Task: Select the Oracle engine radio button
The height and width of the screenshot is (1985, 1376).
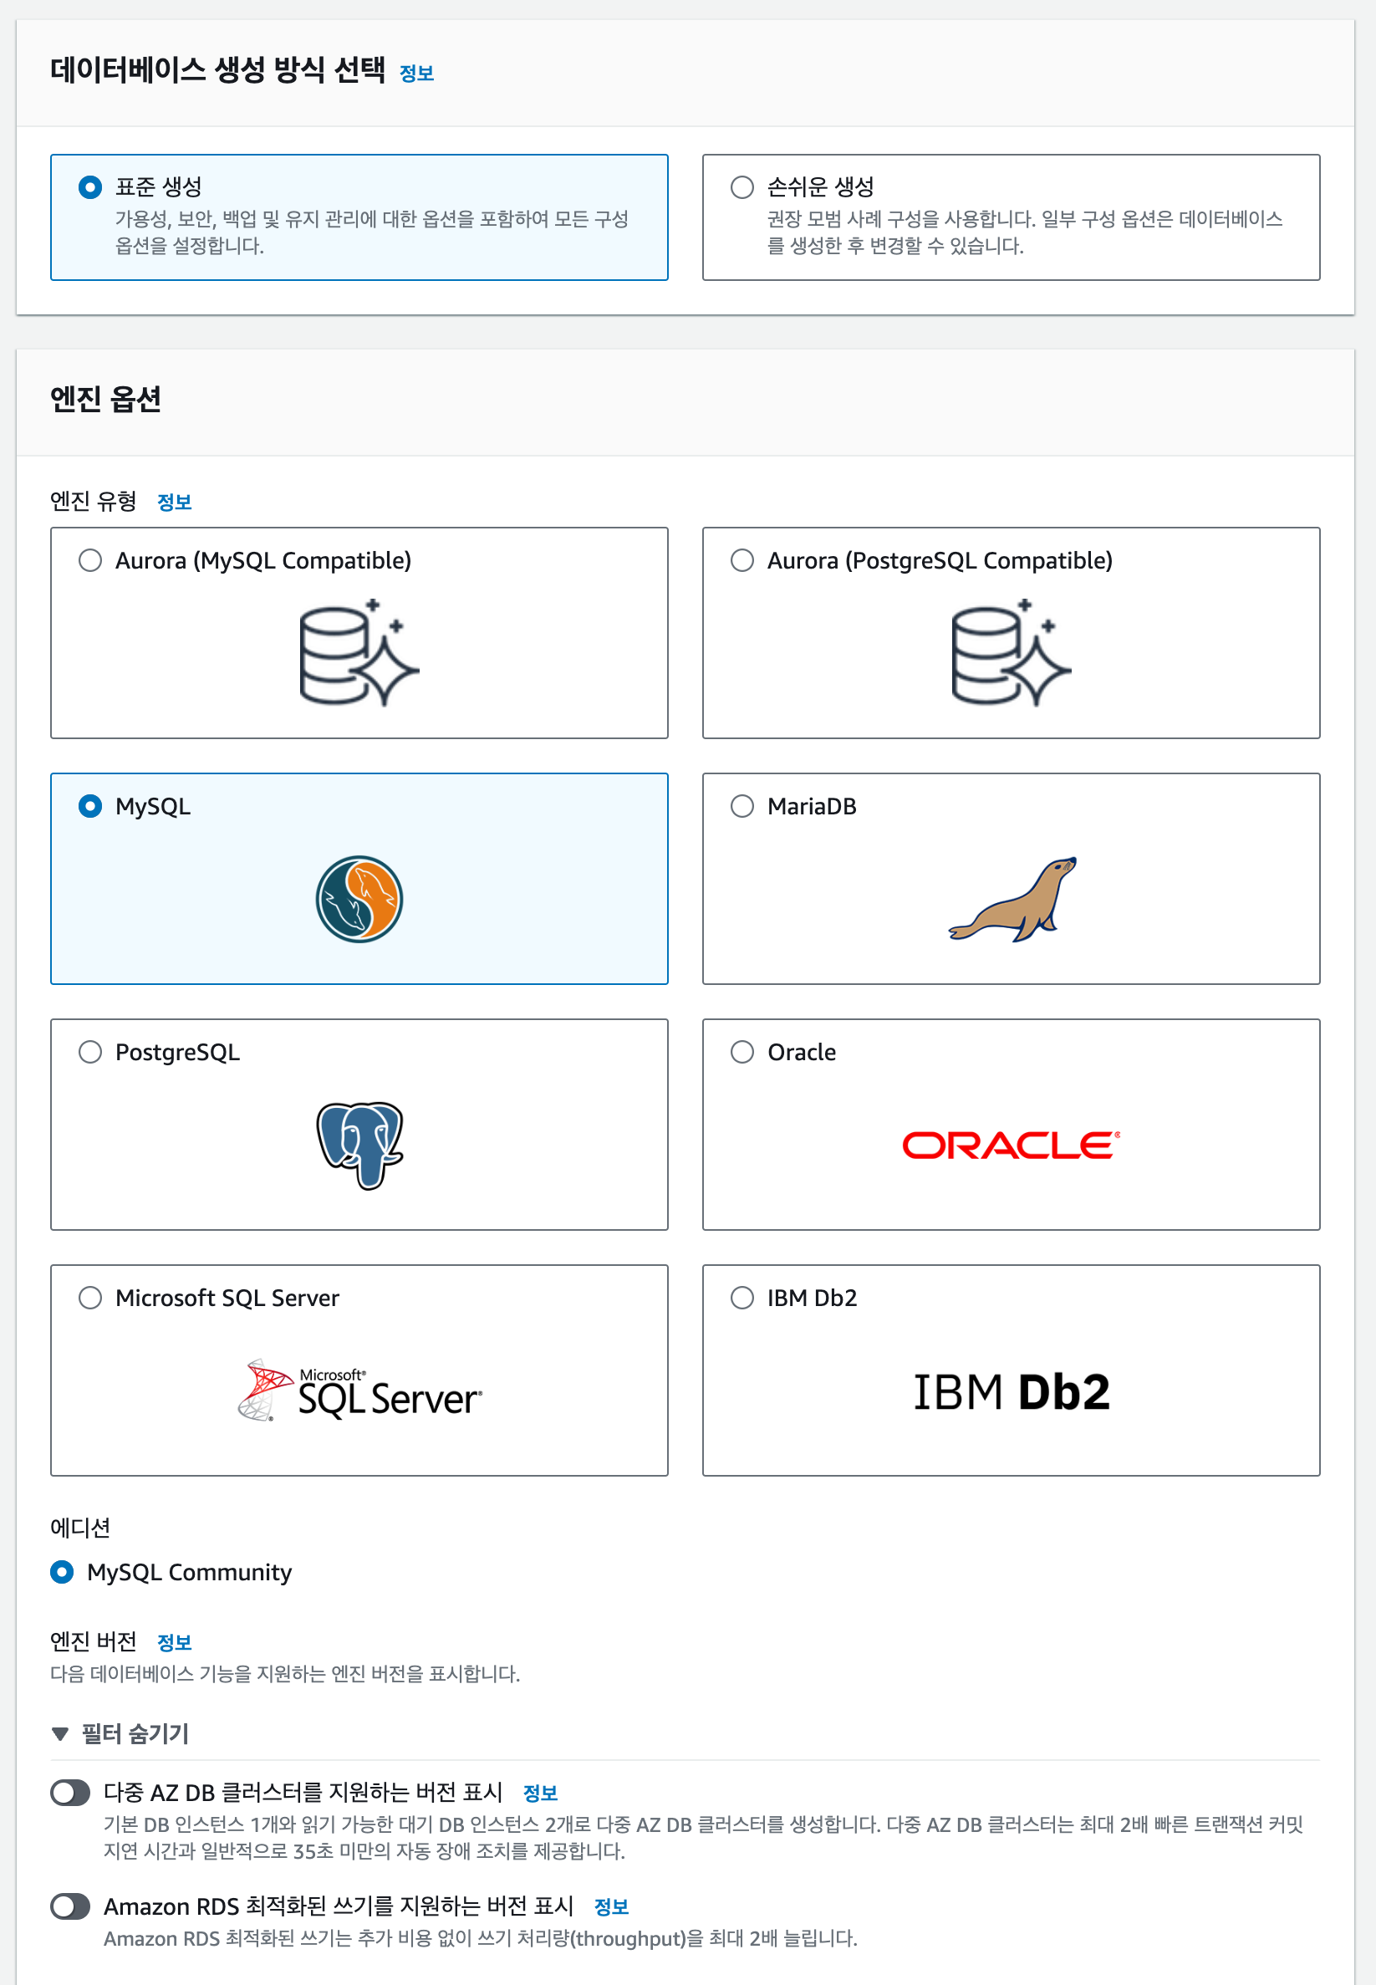Action: (x=742, y=1052)
